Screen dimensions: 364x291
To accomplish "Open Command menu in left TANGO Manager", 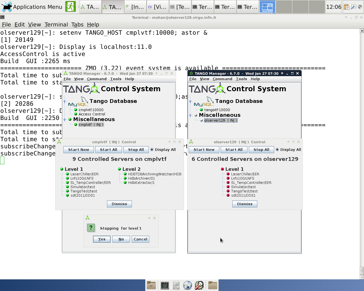I will coord(97,79).
